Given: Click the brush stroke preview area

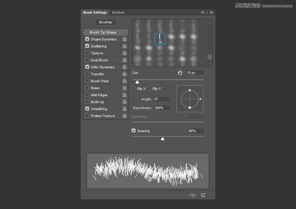Looking at the screenshot, I should (x=148, y=171).
